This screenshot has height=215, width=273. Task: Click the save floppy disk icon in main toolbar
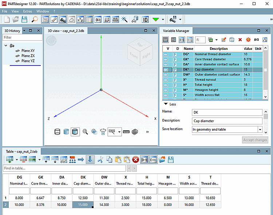click(25, 19)
